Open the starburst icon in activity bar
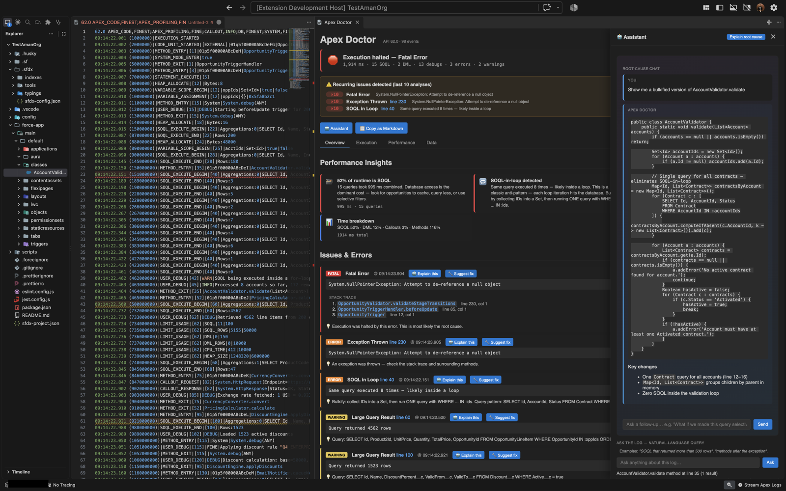Viewport: 786px width, 491px height. pos(18,22)
